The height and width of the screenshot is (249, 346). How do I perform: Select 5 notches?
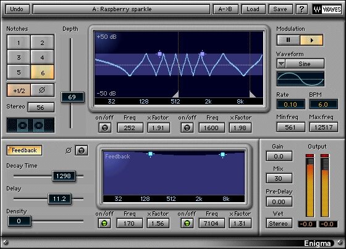(19, 72)
